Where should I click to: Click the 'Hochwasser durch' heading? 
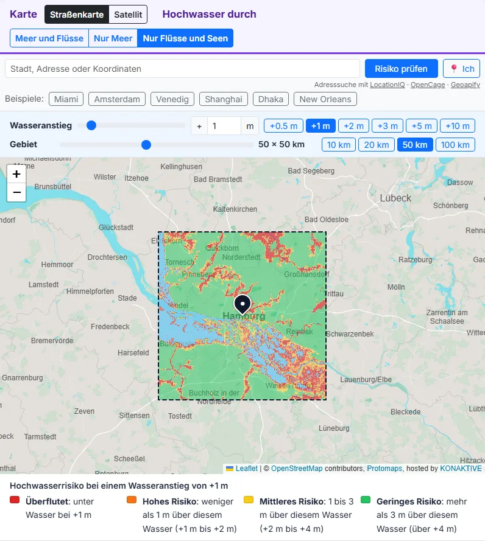click(210, 14)
